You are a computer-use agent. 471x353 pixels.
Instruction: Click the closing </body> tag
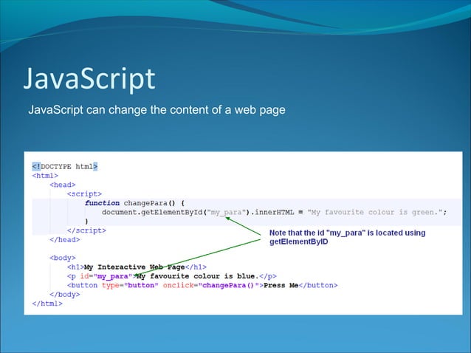65,295
